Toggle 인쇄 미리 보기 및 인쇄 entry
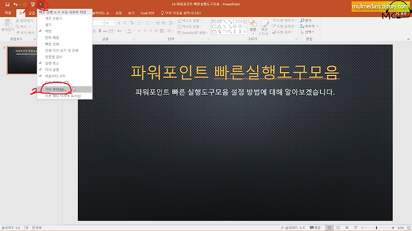 pyautogui.click(x=65, y=50)
